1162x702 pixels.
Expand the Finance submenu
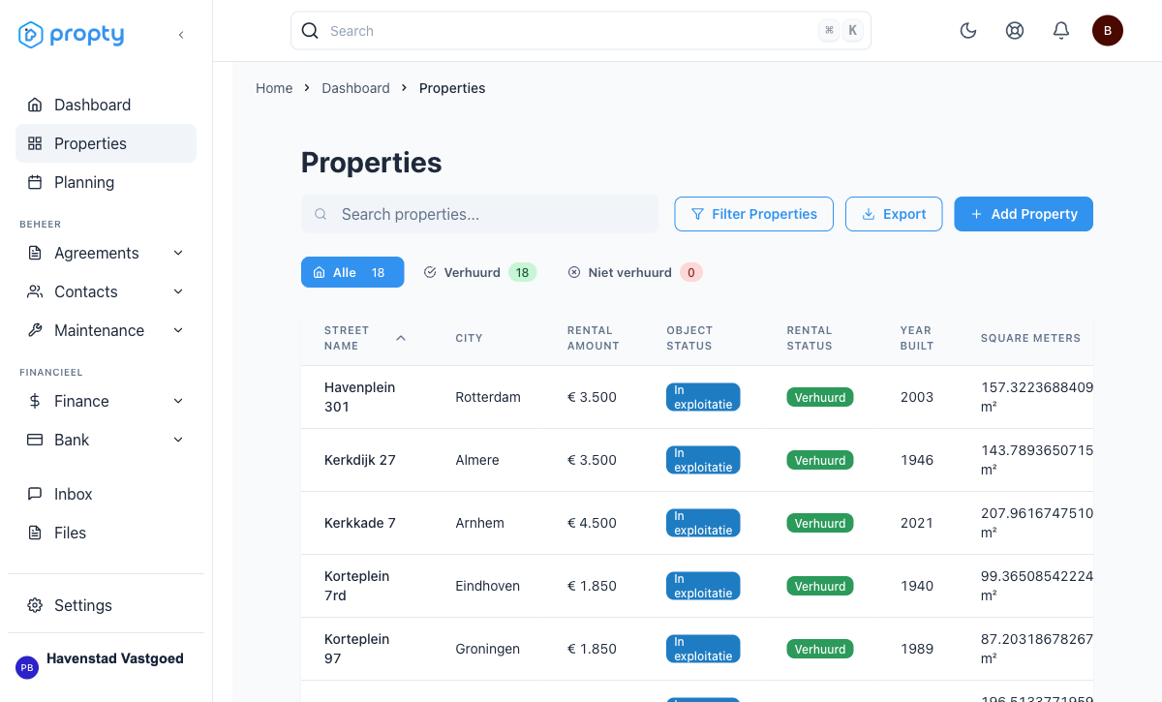click(x=106, y=401)
